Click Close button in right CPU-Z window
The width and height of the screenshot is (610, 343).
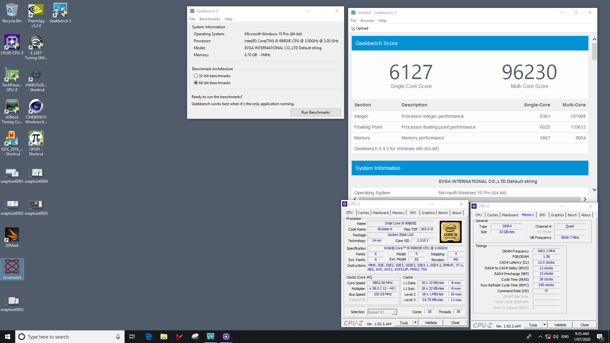point(584,325)
